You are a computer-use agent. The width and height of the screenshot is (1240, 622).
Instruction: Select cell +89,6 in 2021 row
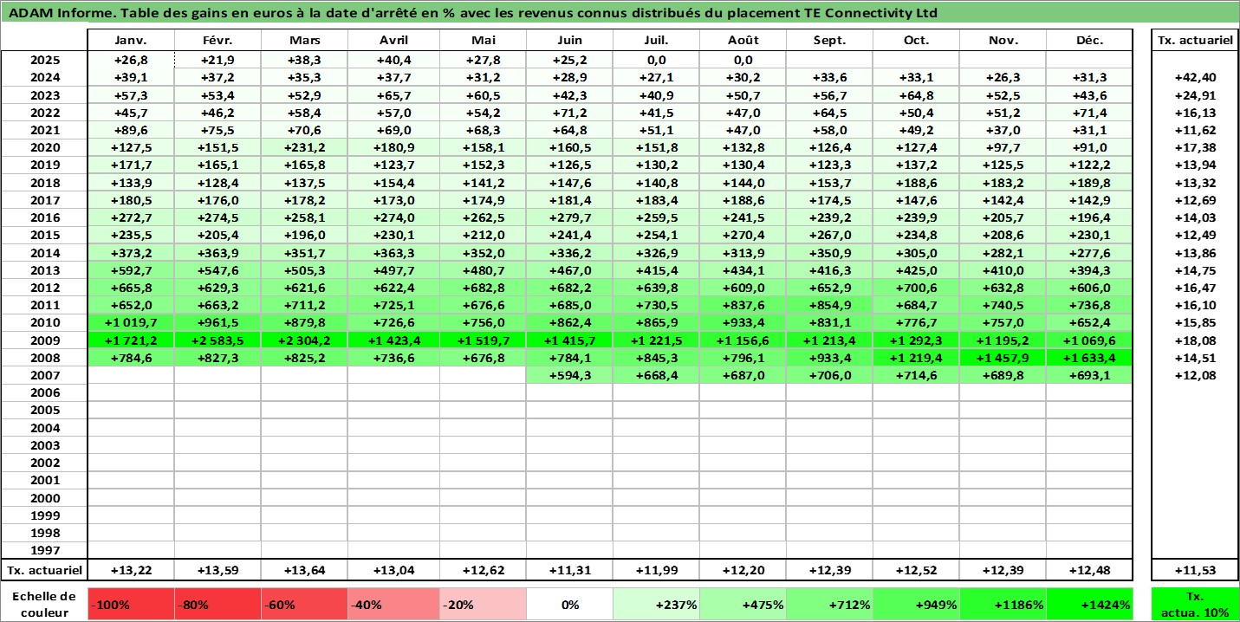pos(131,130)
